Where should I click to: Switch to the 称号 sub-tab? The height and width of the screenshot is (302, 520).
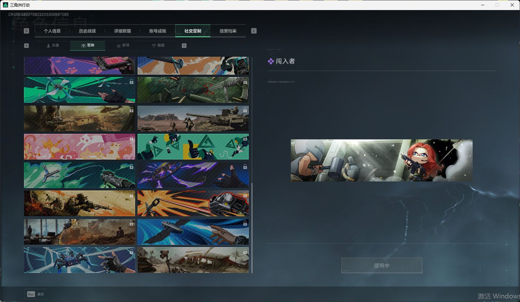click(123, 45)
